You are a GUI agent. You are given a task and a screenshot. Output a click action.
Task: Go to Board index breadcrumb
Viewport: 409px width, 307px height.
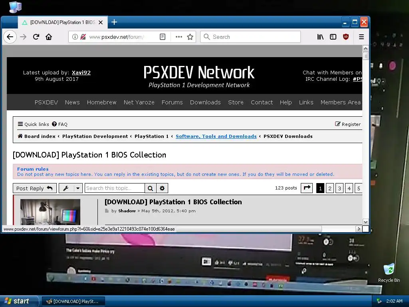[37, 136]
